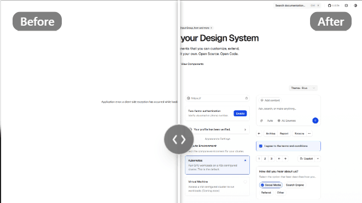Click the back arrow beside Archive
Viewport: 362px width, 203px height.
(259, 133)
